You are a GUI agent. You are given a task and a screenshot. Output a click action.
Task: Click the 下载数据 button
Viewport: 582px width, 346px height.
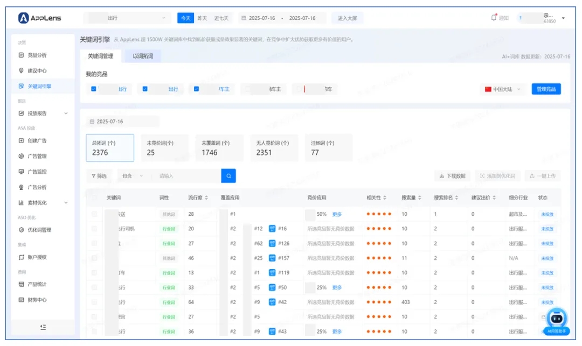coord(452,176)
